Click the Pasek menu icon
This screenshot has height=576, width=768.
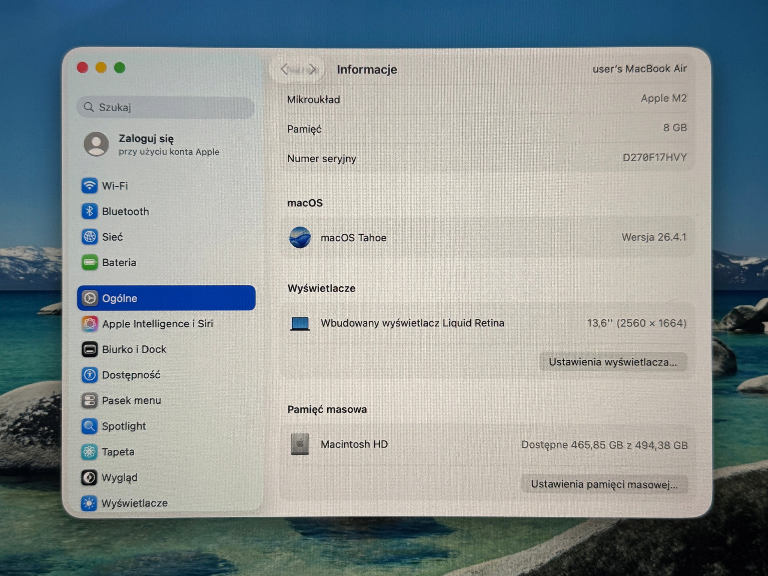90,400
